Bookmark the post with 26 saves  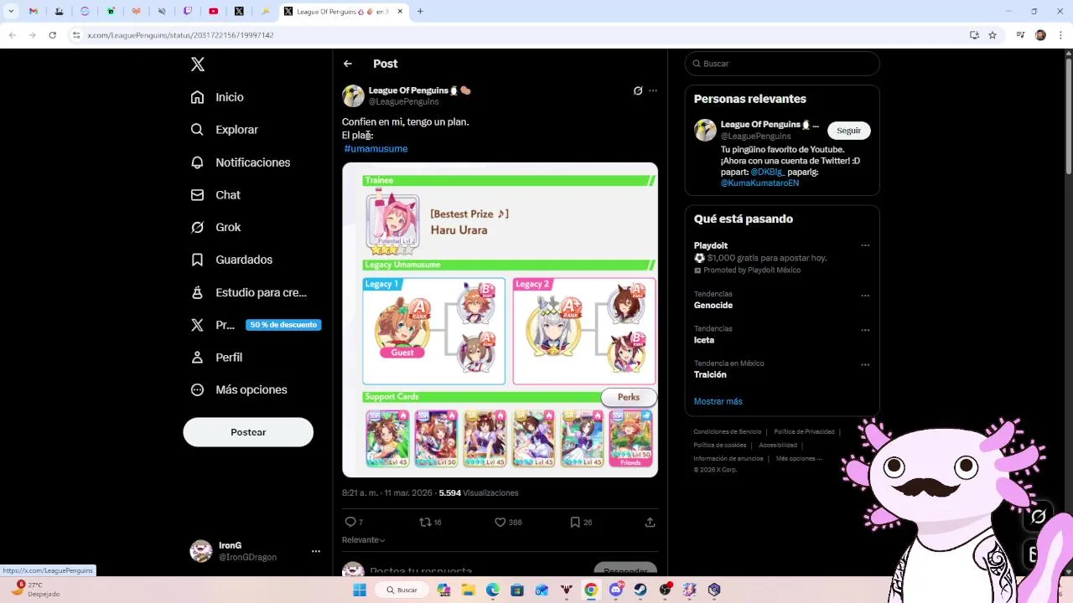tap(581, 522)
